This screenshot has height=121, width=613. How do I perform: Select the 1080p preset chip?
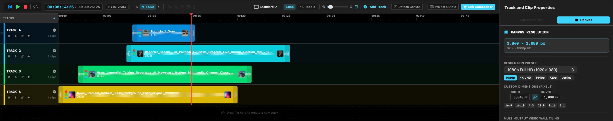coord(510,78)
